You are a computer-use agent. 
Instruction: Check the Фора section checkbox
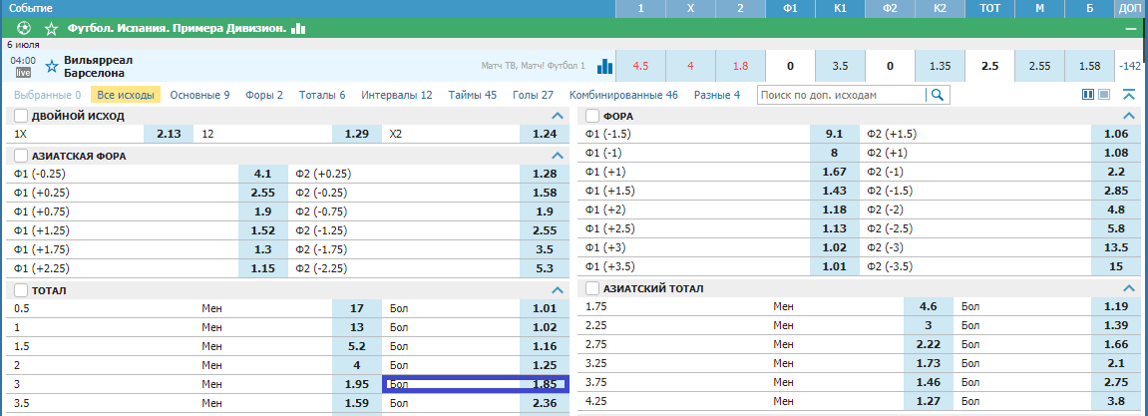(x=592, y=116)
